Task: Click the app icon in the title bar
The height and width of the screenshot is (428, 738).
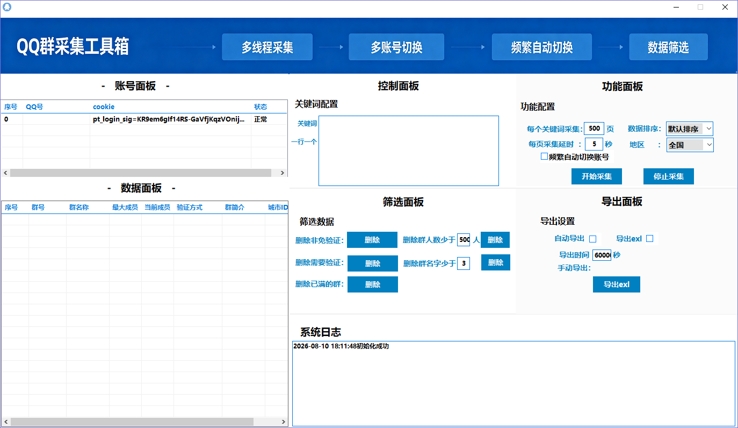Action: (x=7, y=7)
